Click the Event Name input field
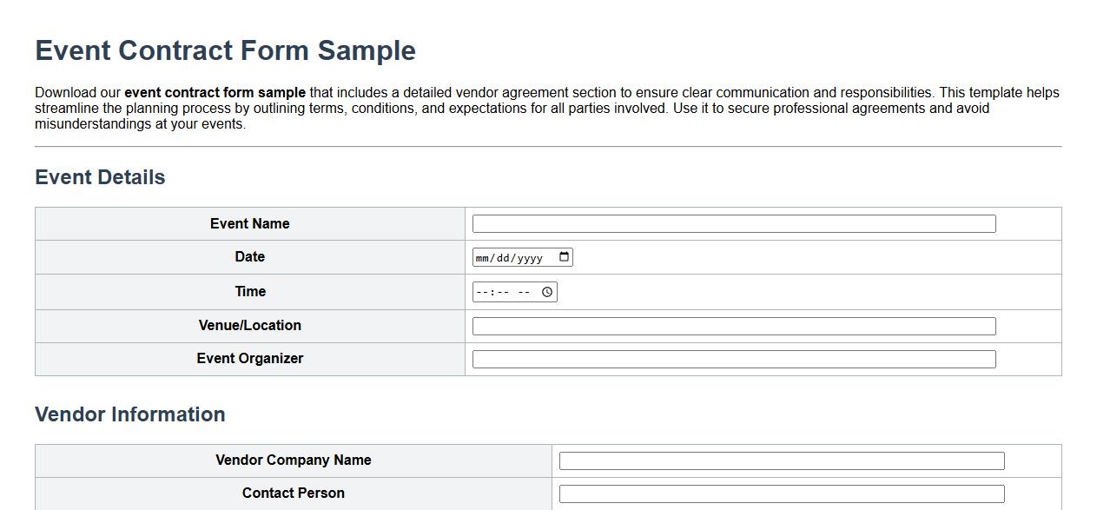Viewport: 1097px width, 510px height. click(732, 223)
